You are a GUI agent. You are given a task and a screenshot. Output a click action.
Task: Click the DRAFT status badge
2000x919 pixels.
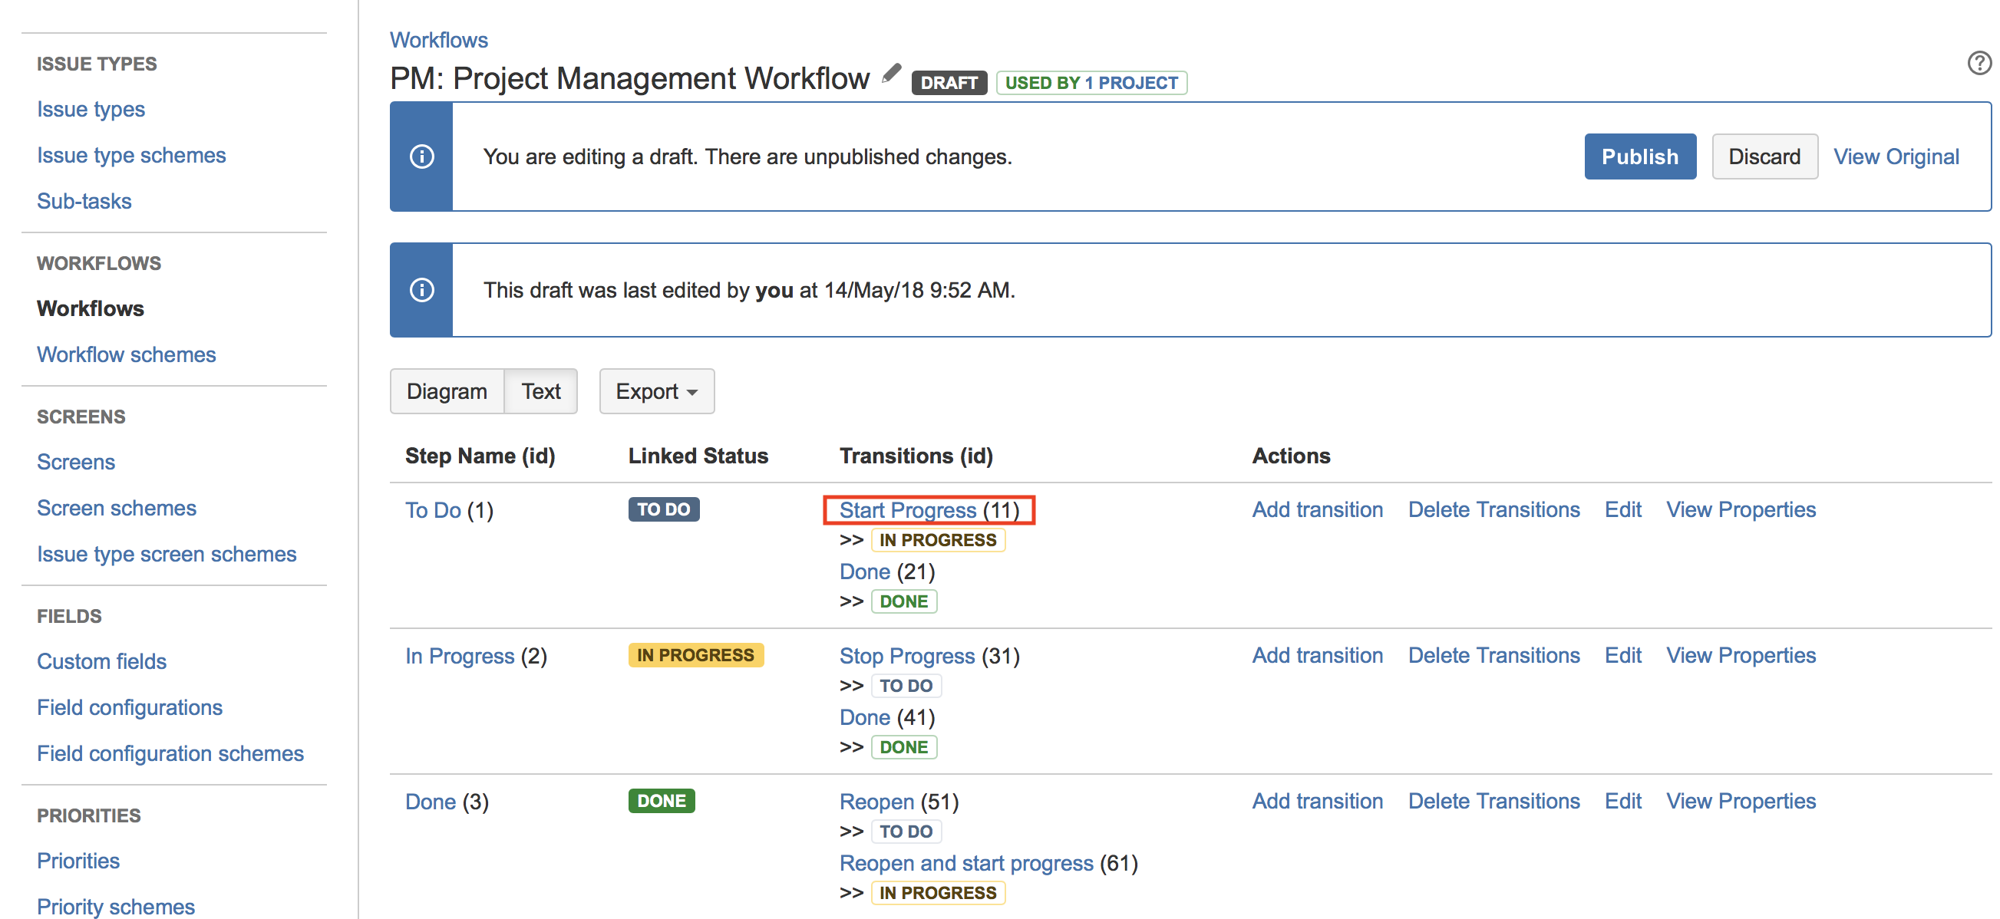click(949, 82)
